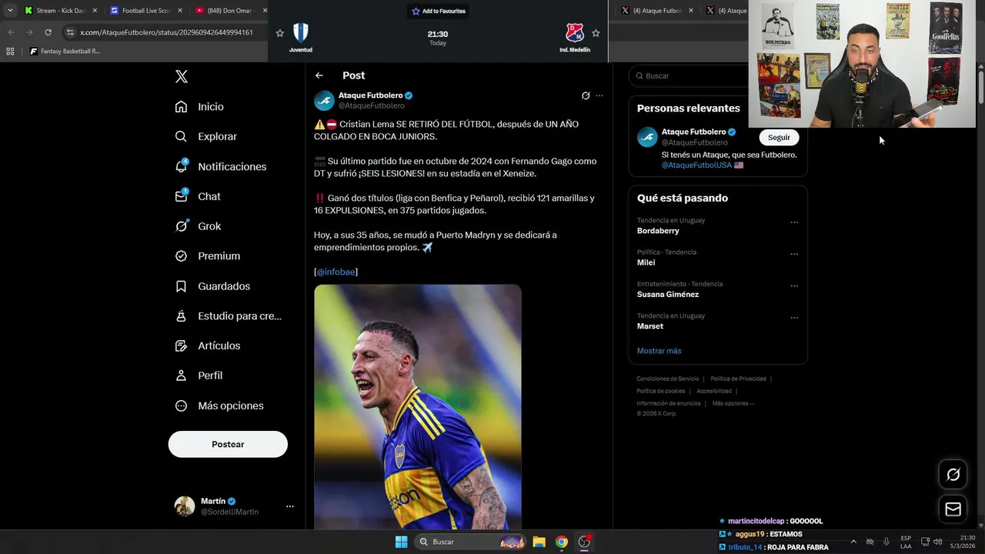This screenshot has width=985, height=554.
Task: Open the tab search dropdown arrow
Action: 10,11
